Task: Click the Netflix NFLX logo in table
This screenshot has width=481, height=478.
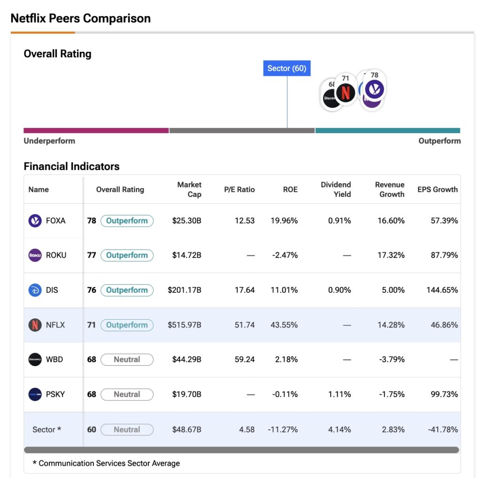Action: (x=35, y=325)
